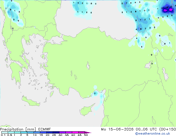Click the 15–20 mm legend swatch
The width and height of the screenshot is (176, 136).
click(43, 132)
